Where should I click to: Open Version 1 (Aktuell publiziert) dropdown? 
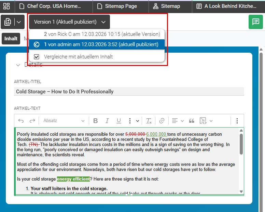click(69, 22)
